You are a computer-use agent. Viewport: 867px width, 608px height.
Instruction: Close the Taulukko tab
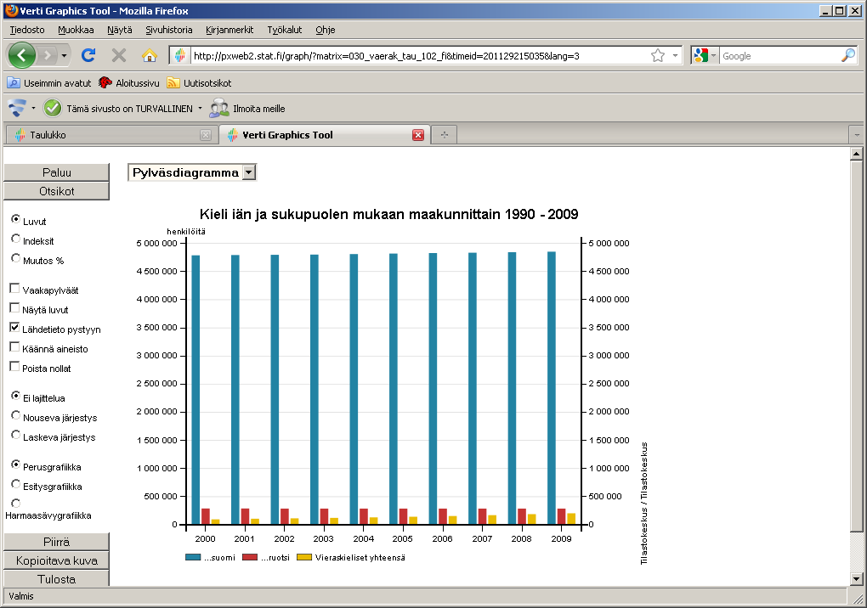[206, 135]
